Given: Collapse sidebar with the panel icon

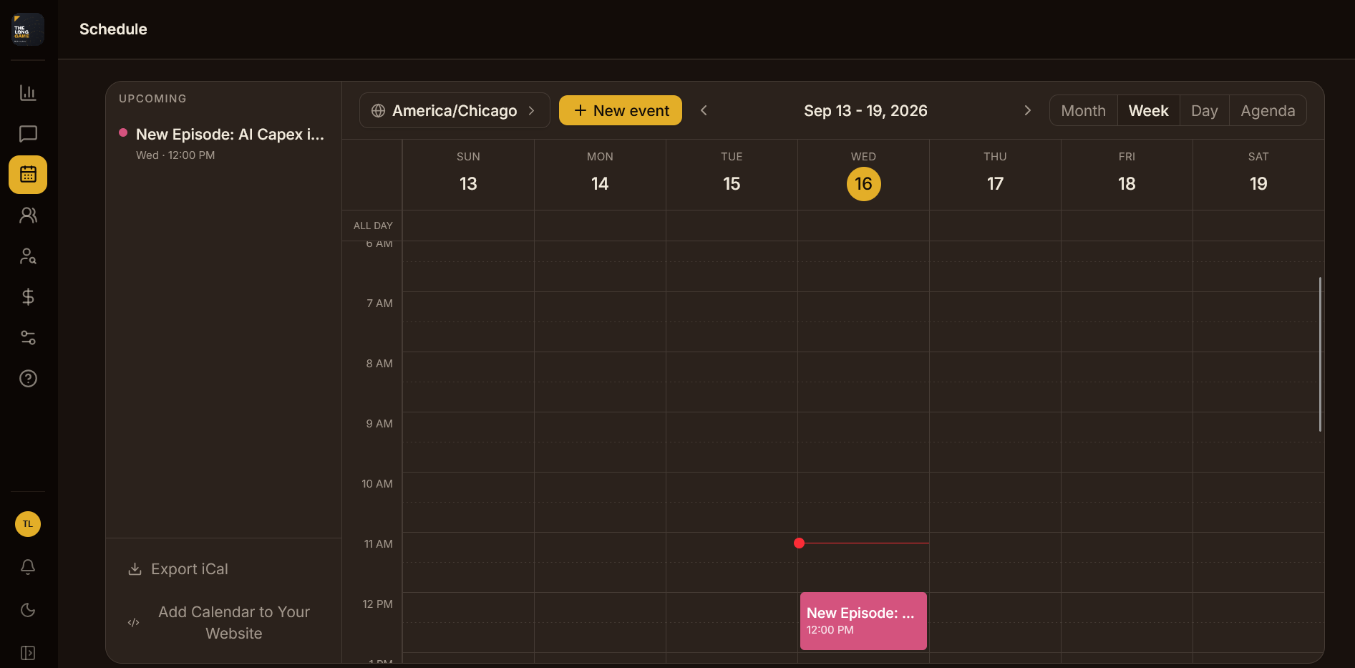Looking at the screenshot, I should tap(28, 653).
